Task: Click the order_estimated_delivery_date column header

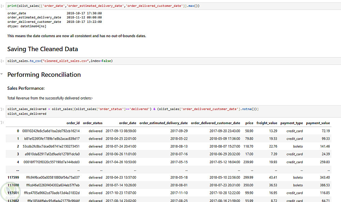Action: coord(163,123)
